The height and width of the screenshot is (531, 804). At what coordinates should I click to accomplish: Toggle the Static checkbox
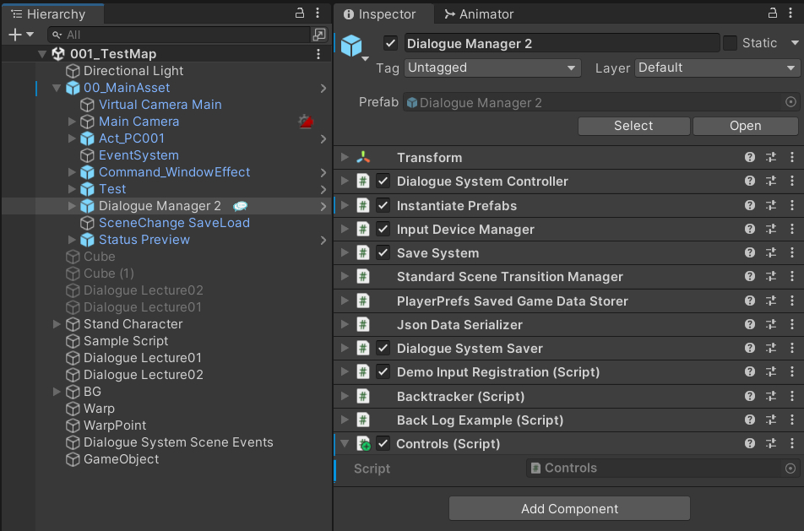click(x=730, y=43)
